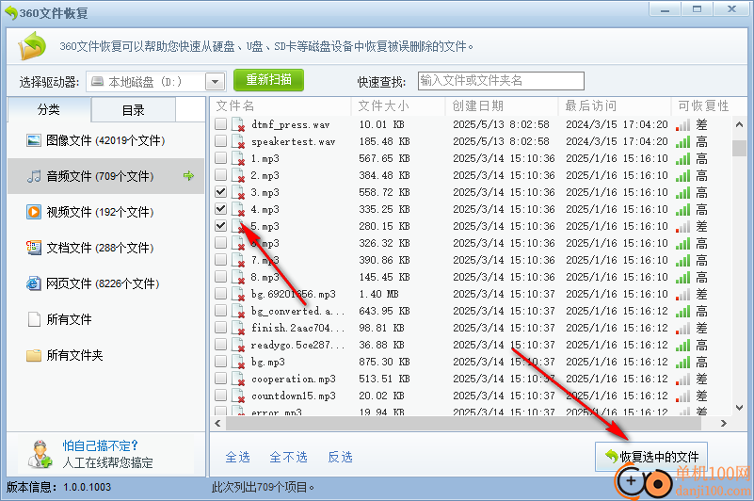Click the 恢复选中的文件 button
The height and width of the screenshot is (501, 754).
pos(651,456)
